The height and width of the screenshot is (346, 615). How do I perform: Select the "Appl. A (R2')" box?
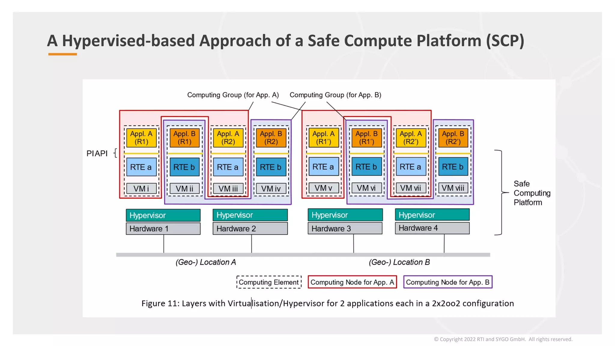pos(411,138)
